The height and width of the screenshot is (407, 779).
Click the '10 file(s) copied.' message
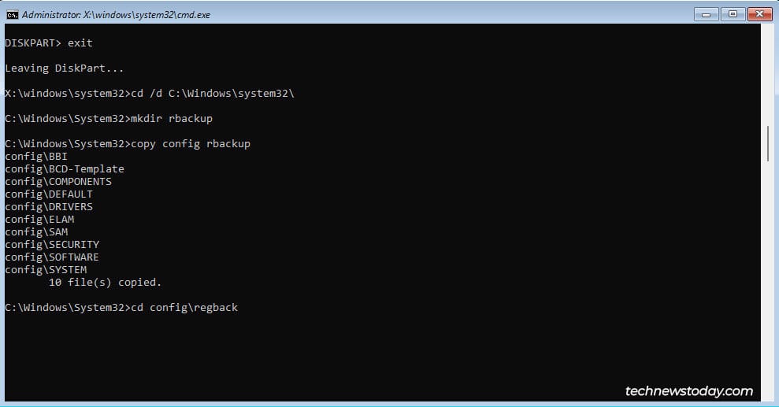click(105, 282)
